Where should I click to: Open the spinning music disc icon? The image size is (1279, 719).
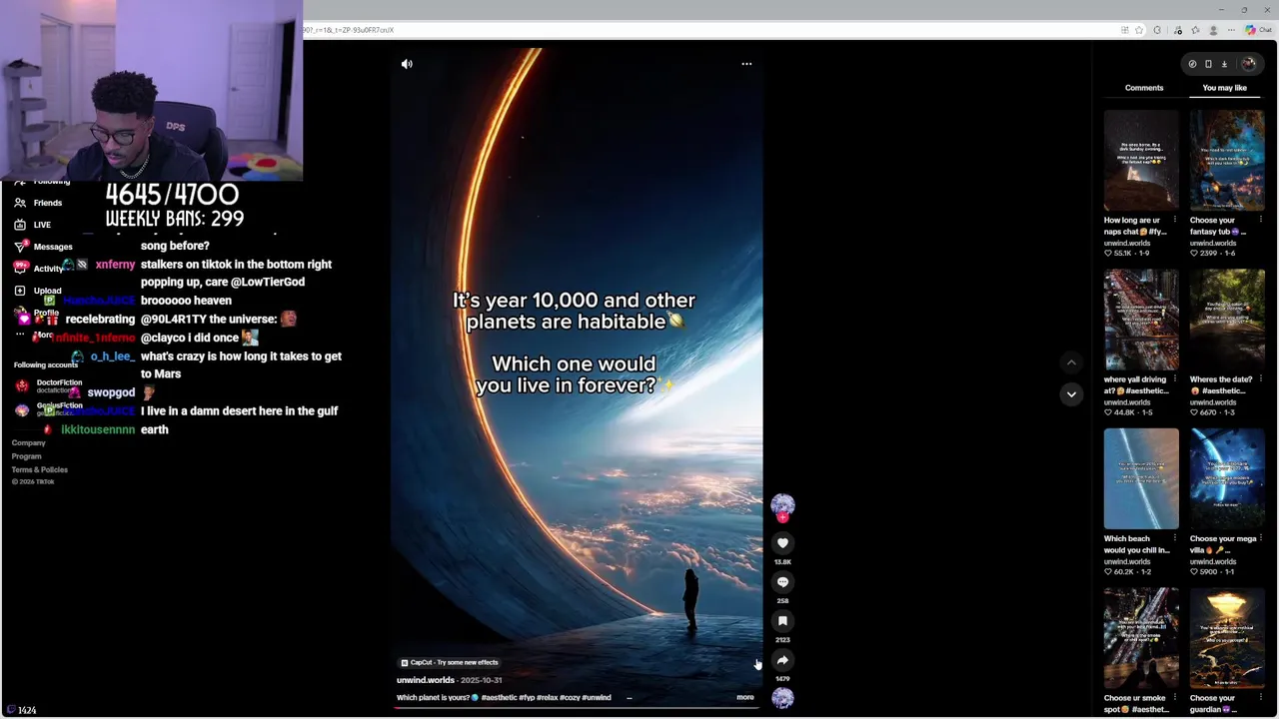[782, 698]
